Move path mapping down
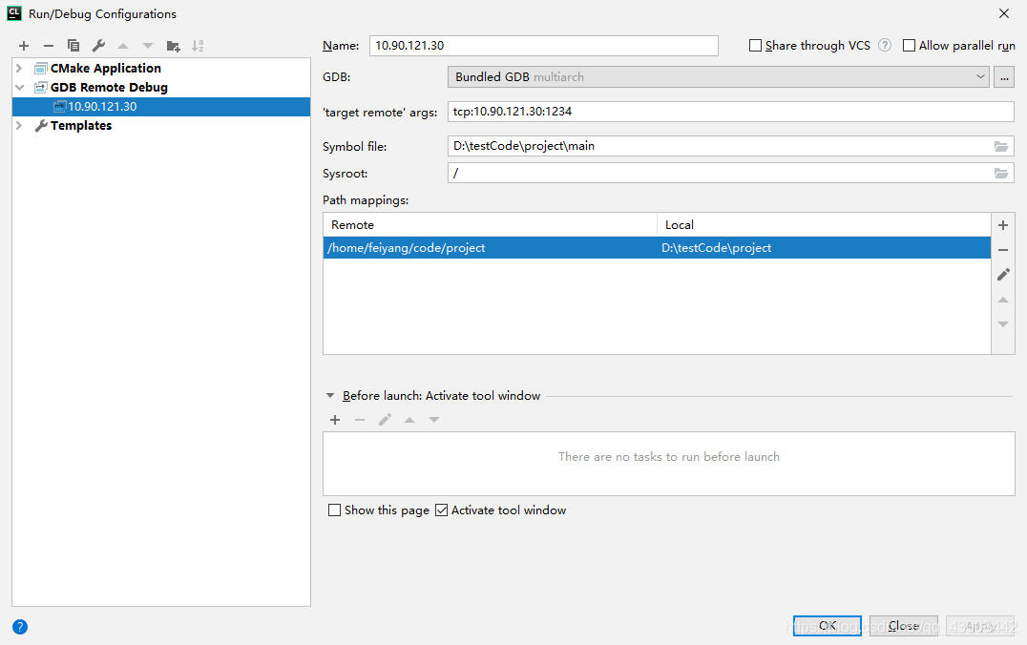This screenshot has width=1027, height=645. [1003, 324]
